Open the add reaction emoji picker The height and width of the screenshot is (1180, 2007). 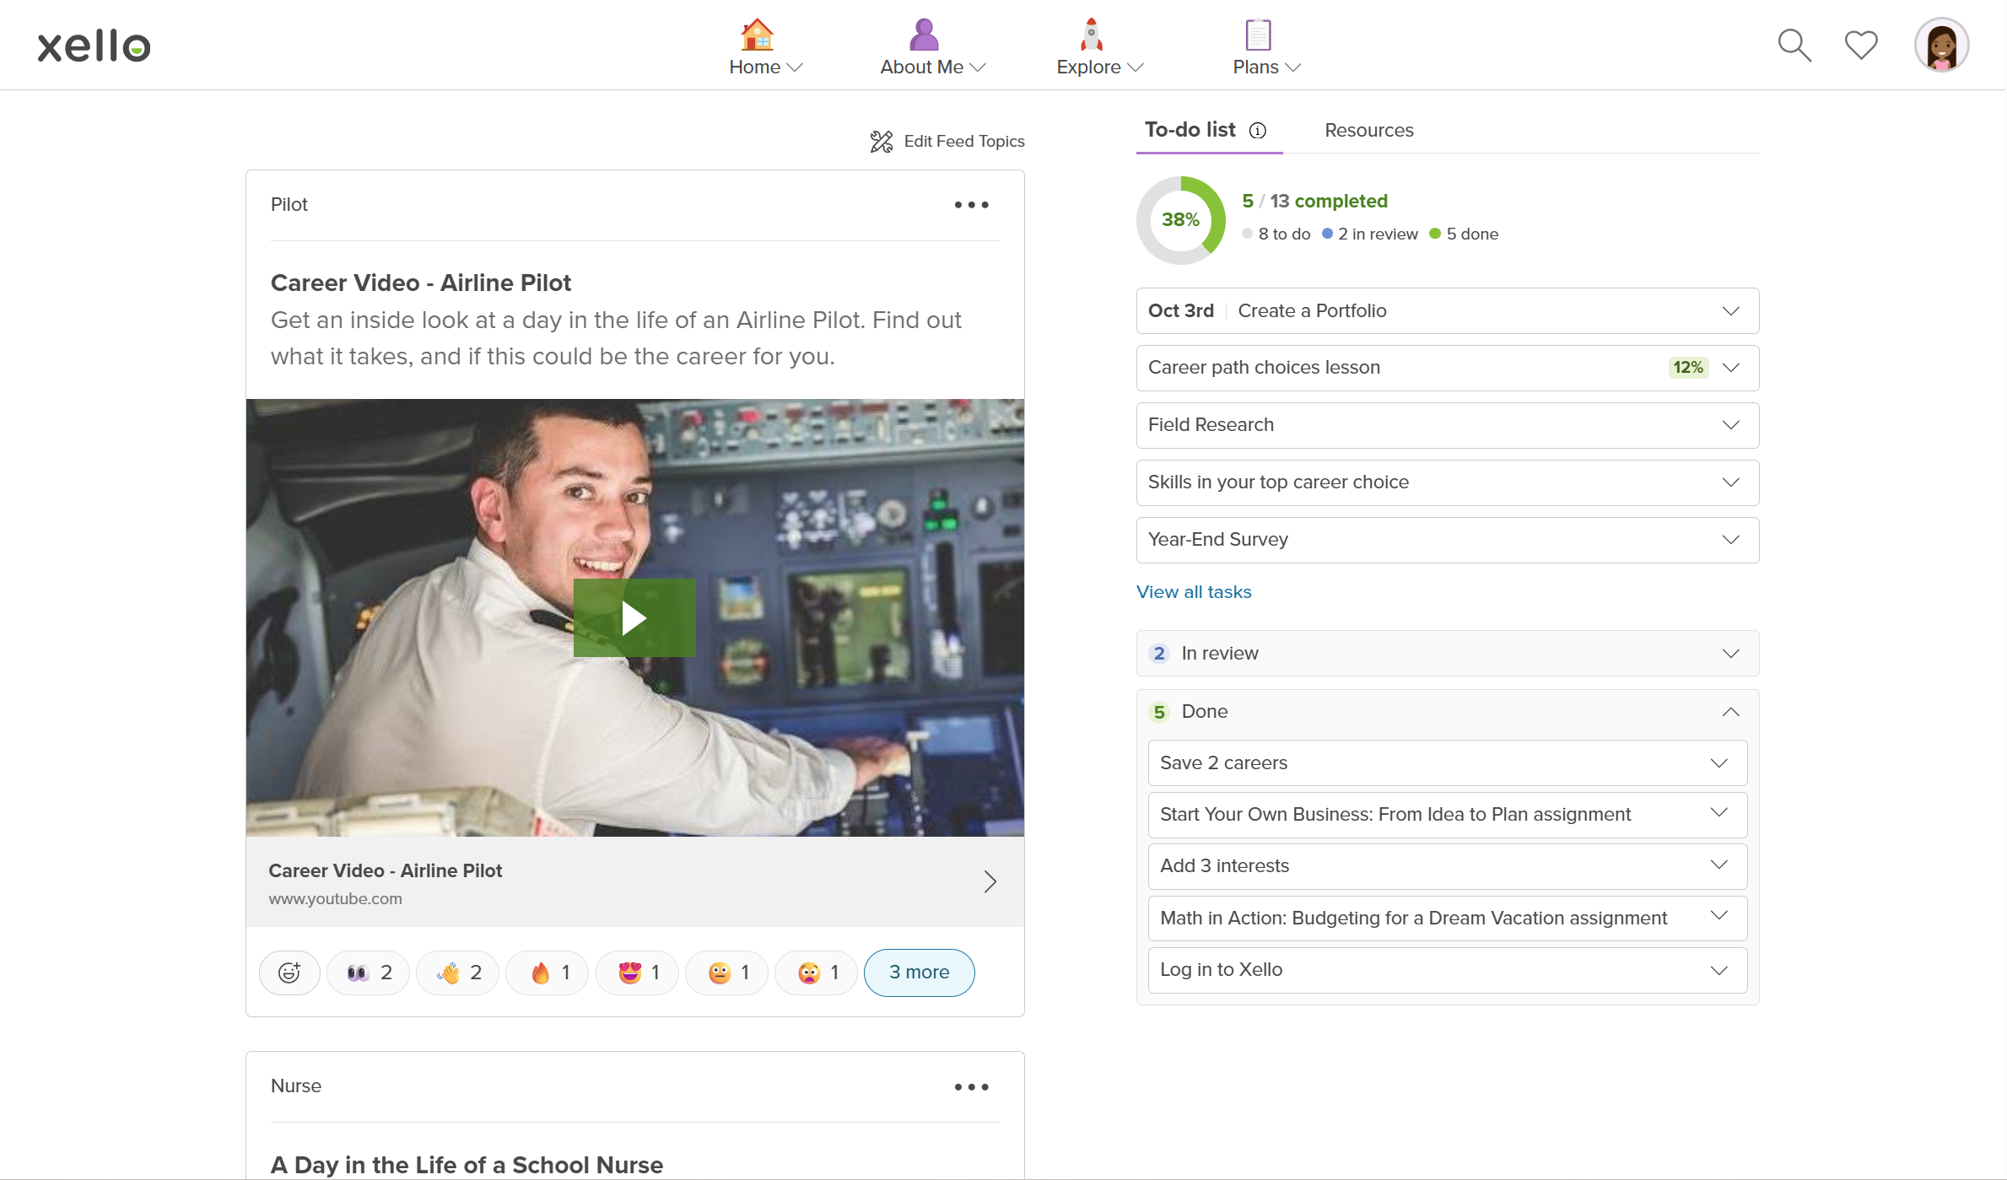click(x=289, y=973)
